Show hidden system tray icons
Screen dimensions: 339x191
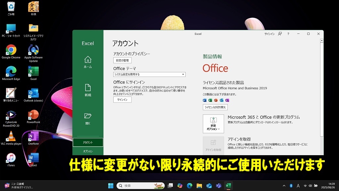284,186
